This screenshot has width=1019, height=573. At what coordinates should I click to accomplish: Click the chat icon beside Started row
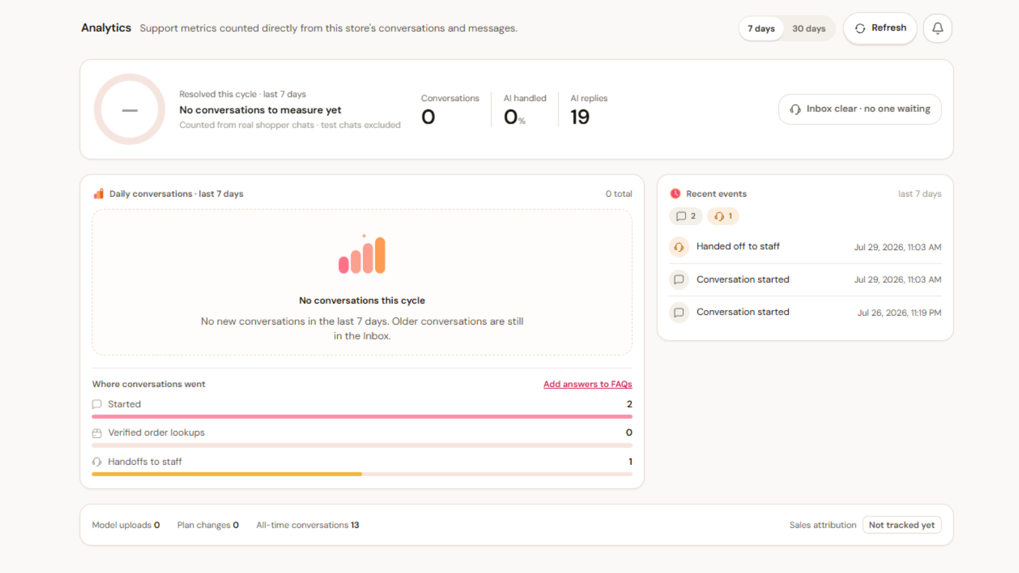pyautogui.click(x=97, y=404)
